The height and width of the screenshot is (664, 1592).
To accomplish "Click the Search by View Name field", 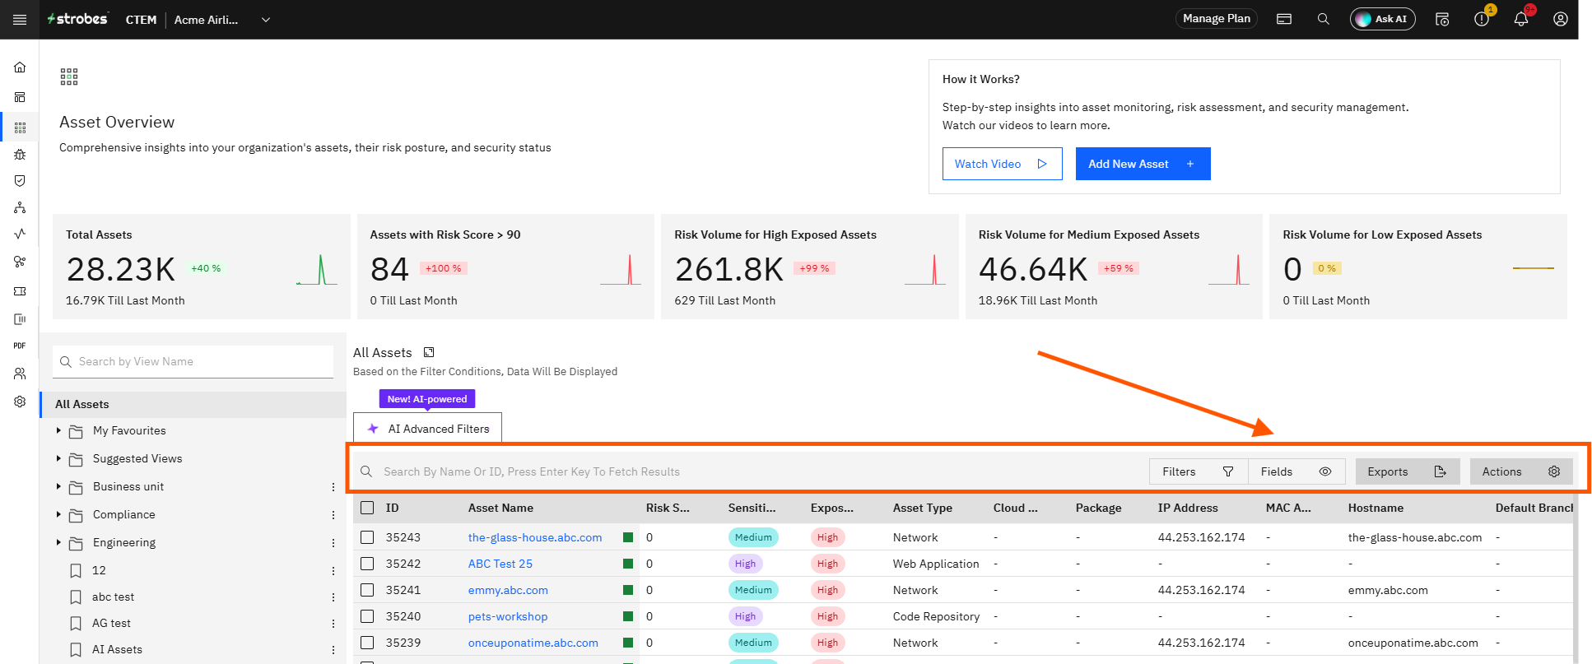I will point(193,361).
